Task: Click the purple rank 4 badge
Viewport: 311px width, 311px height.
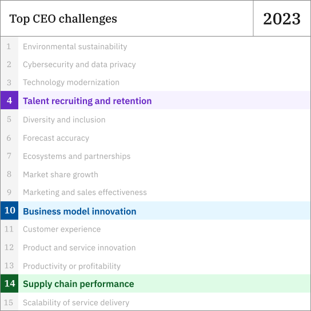Action: pyautogui.click(x=9, y=100)
